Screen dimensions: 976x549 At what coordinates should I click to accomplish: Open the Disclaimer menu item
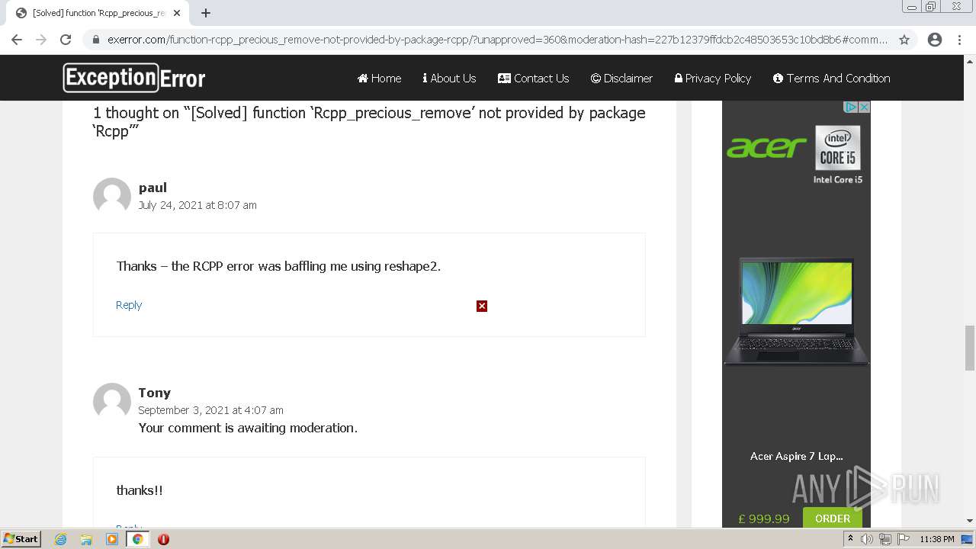(x=621, y=78)
